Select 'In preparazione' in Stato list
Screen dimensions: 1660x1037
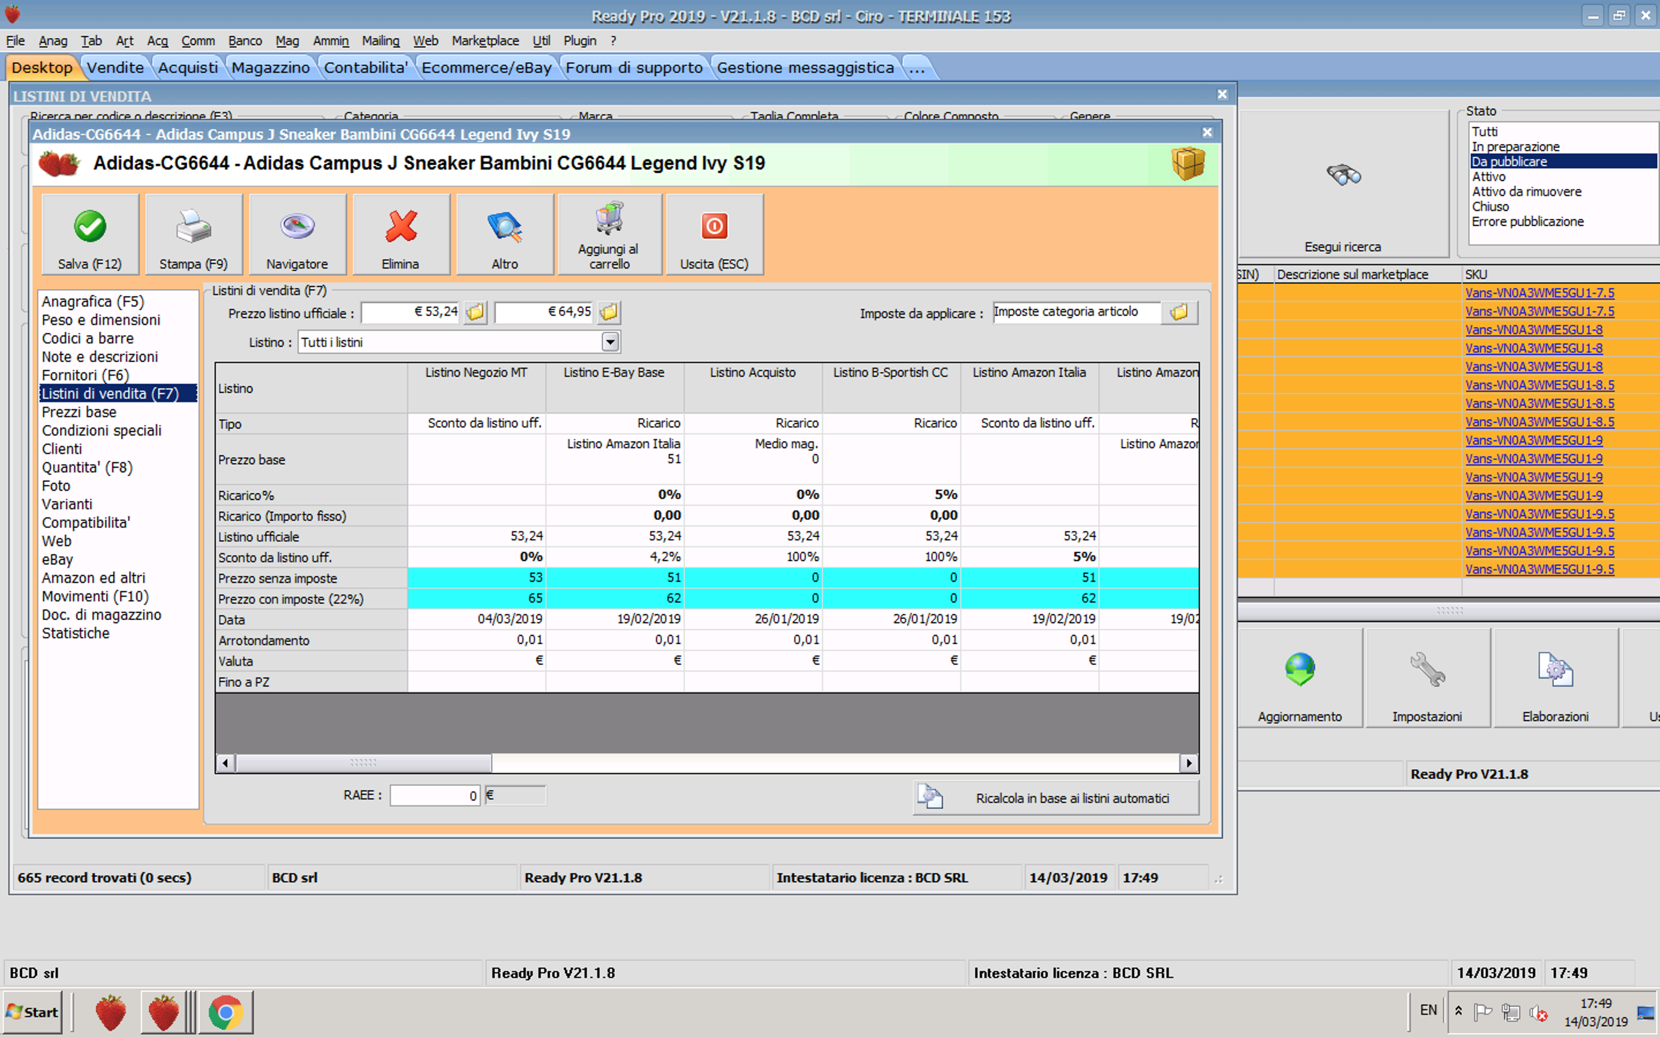point(1563,147)
